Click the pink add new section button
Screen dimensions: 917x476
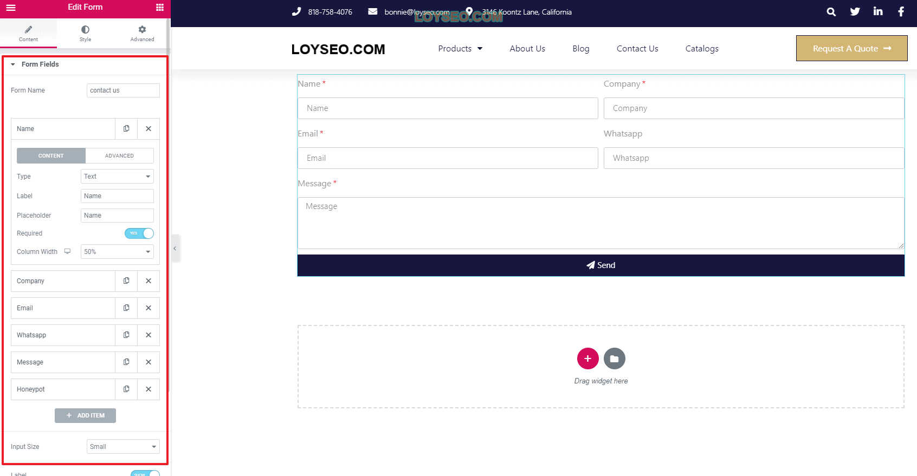587,358
